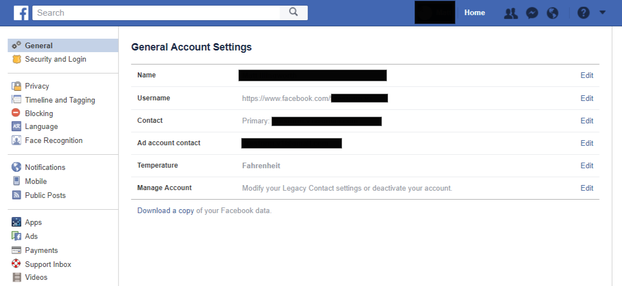Click the Facebook logo icon
Viewport: 622px width, 286px height.
[21, 13]
